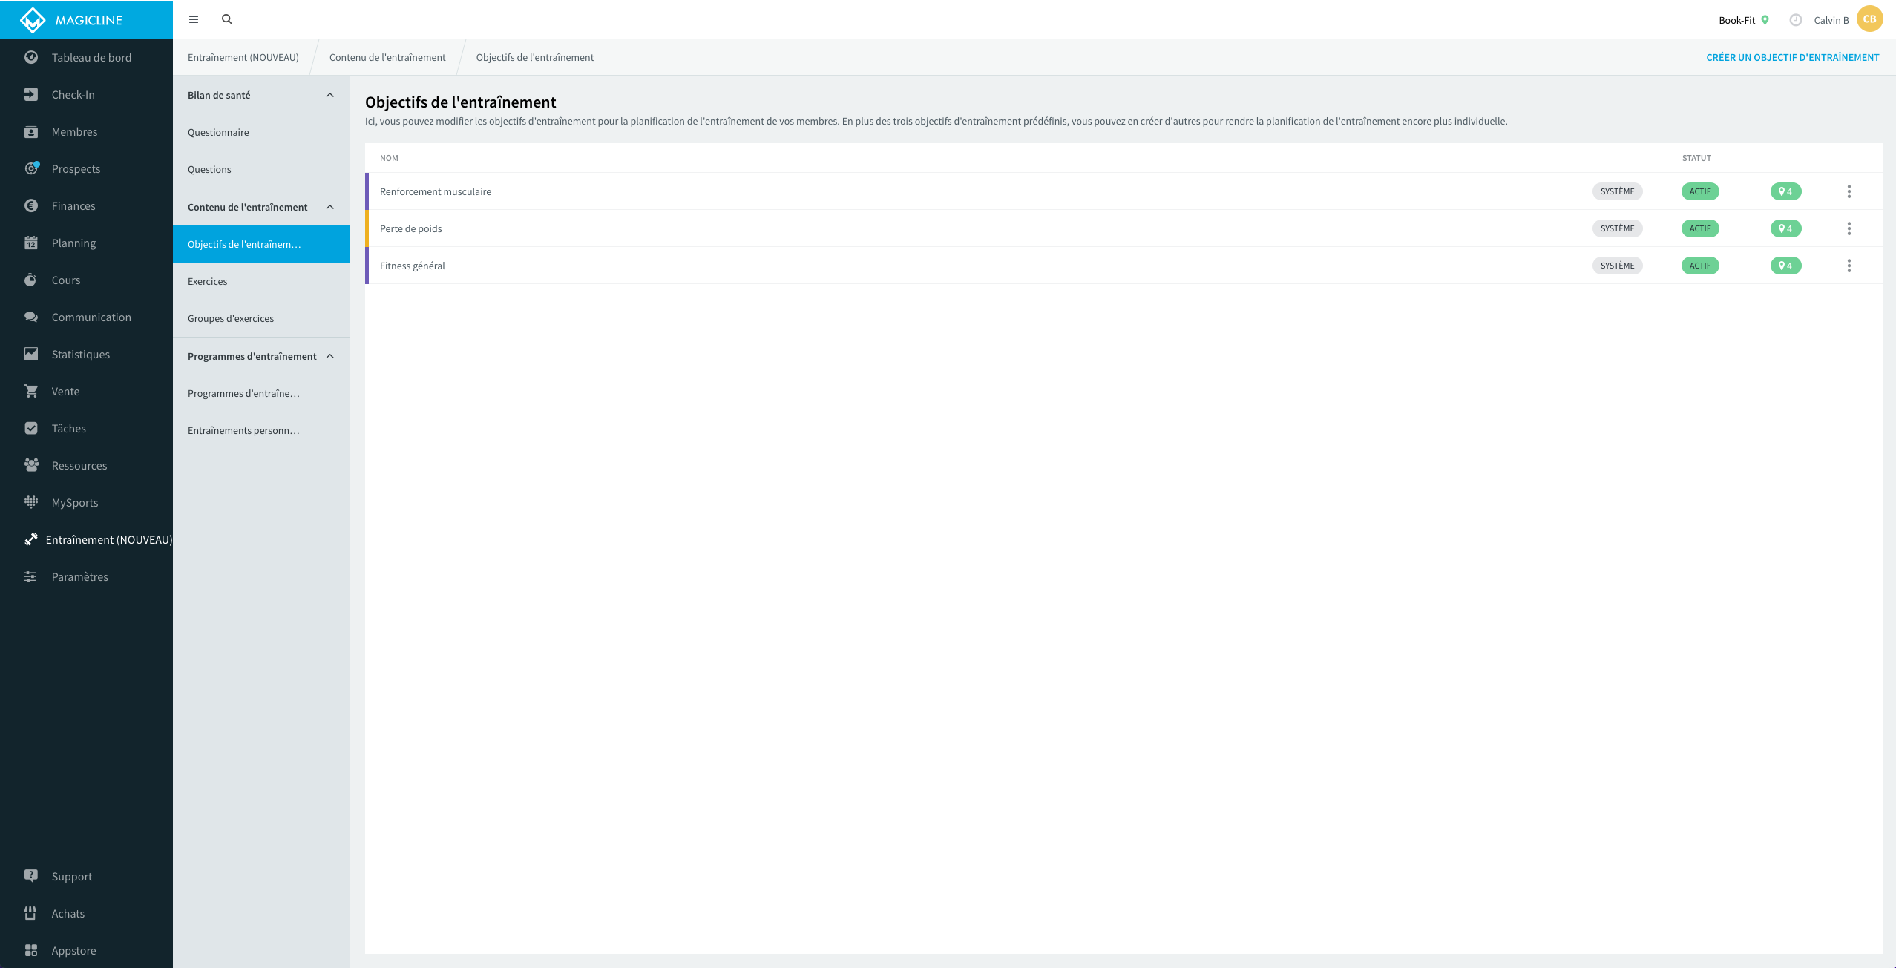
Task: Open Programmes d'entraîne… submenu item
Action: point(261,393)
